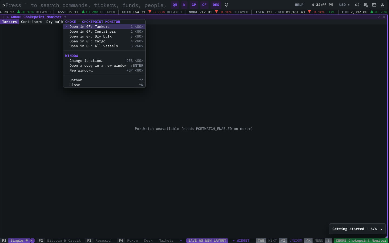Open the F2 Bitcoin & Credit layout
Screen dimensions: 389x243
click(x=60, y=241)
